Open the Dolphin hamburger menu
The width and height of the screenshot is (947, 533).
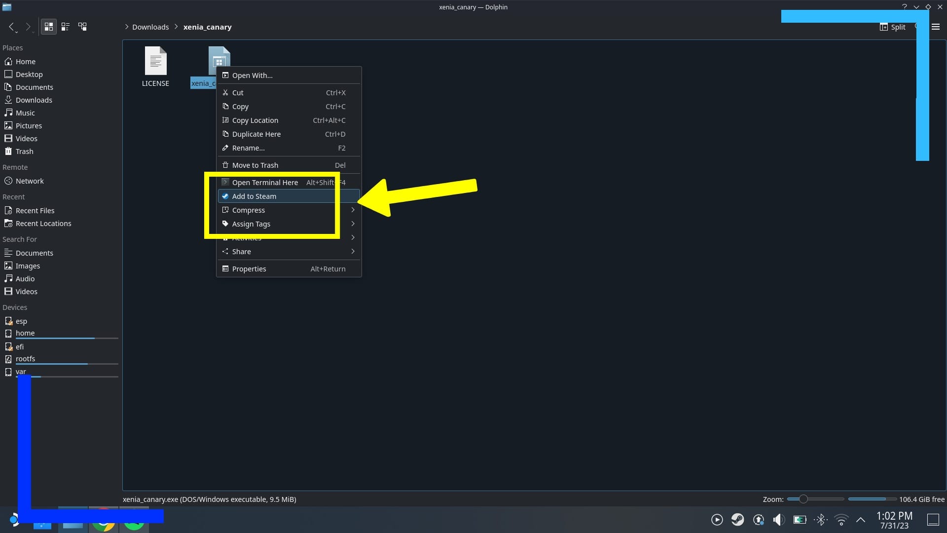coord(936,27)
